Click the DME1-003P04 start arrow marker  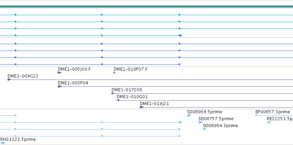click(x=60, y=86)
